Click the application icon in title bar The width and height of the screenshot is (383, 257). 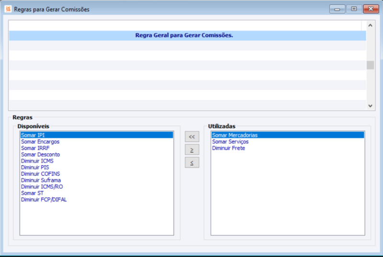[8, 9]
